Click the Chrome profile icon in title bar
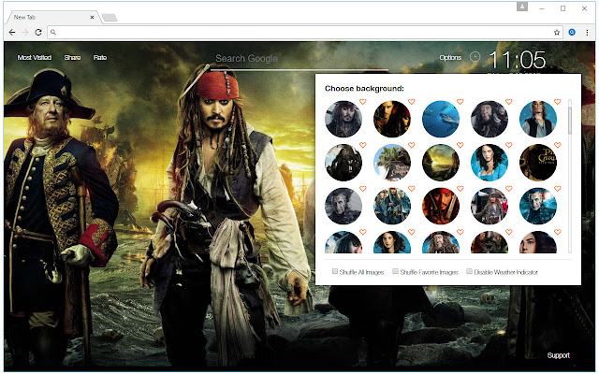This screenshot has height=374, width=599. coord(522,7)
